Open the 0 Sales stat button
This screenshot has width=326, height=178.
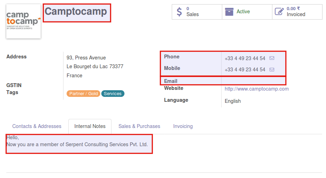point(197,12)
